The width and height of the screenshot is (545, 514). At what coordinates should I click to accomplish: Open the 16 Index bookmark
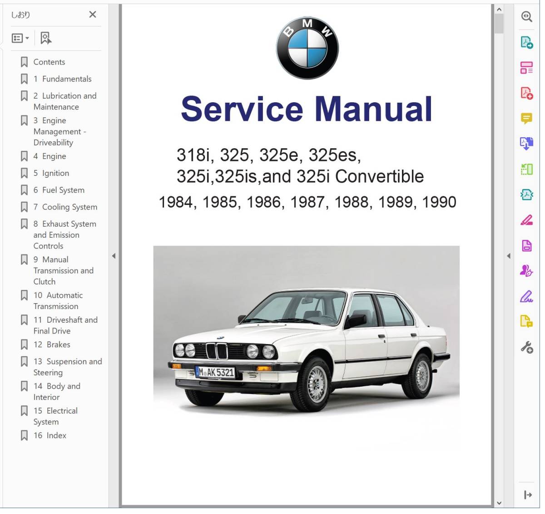50,435
